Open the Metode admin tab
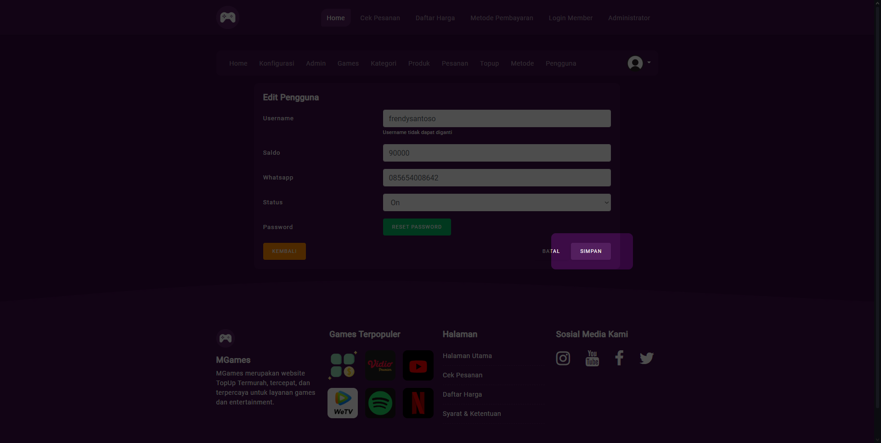 [522, 63]
